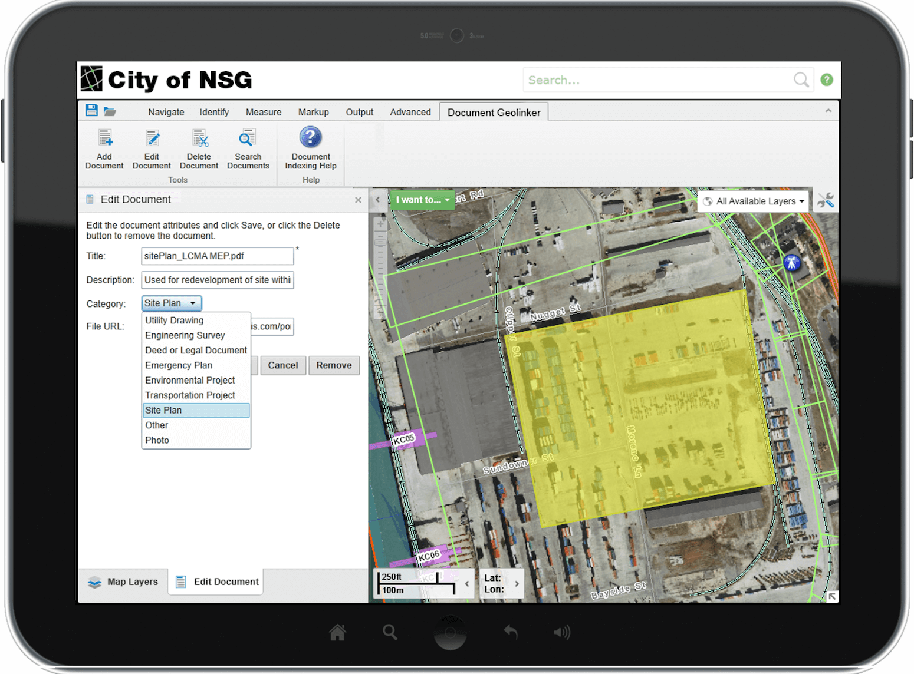Screen dimensions: 914x674
Task: Switch to the Advanced tab
Action: point(410,112)
